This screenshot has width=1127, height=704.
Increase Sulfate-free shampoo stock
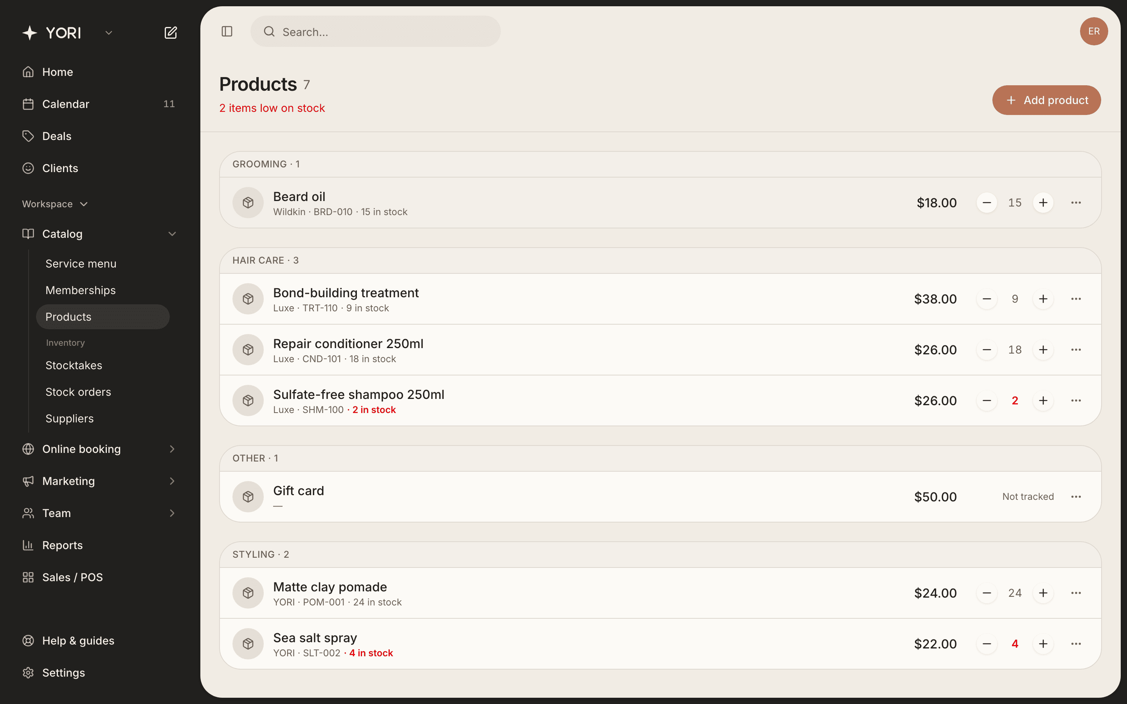click(x=1043, y=400)
